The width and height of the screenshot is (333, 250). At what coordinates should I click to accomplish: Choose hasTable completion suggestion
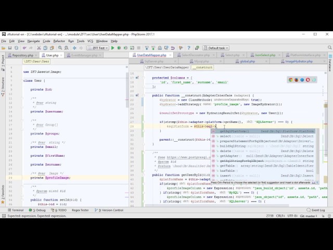point(263,171)
